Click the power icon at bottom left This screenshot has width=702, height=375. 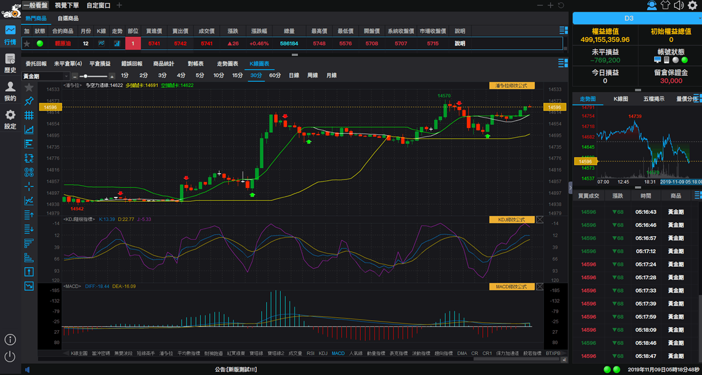(10, 357)
